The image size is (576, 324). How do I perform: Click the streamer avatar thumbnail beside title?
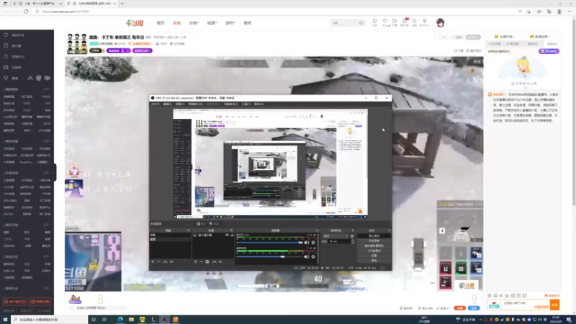pyautogui.click(x=77, y=44)
